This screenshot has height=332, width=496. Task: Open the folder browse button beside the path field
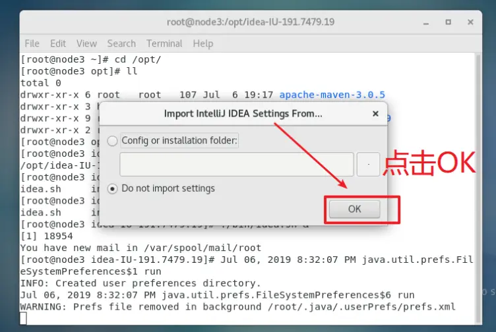pos(368,164)
